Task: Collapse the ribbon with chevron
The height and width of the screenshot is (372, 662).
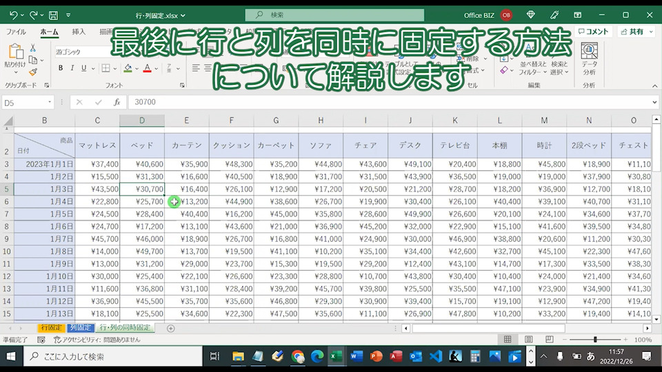Action: pyautogui.click(x=654, y=85)
